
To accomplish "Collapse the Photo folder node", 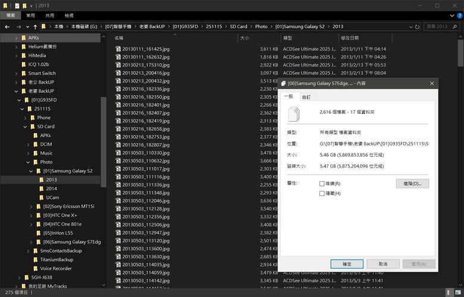I will (28, 162).
